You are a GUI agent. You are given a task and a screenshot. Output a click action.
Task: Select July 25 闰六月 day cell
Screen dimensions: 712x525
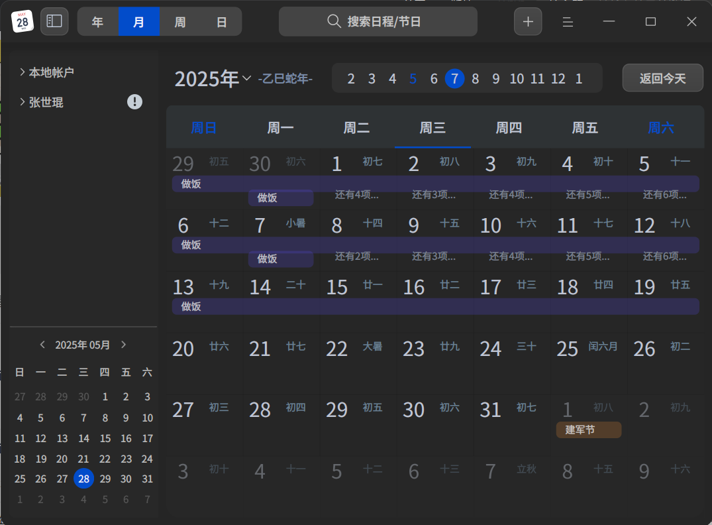pos(589,364)
